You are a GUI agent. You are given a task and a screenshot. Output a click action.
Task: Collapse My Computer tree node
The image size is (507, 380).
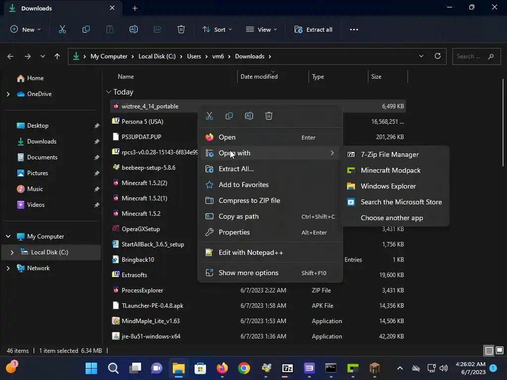point(8,237)
